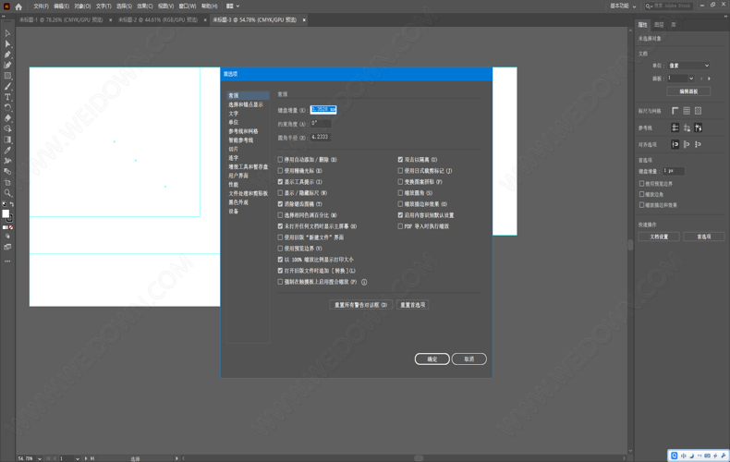Open the zoom level dropdown in status bar
730x462 pixels.
point(39,458)
